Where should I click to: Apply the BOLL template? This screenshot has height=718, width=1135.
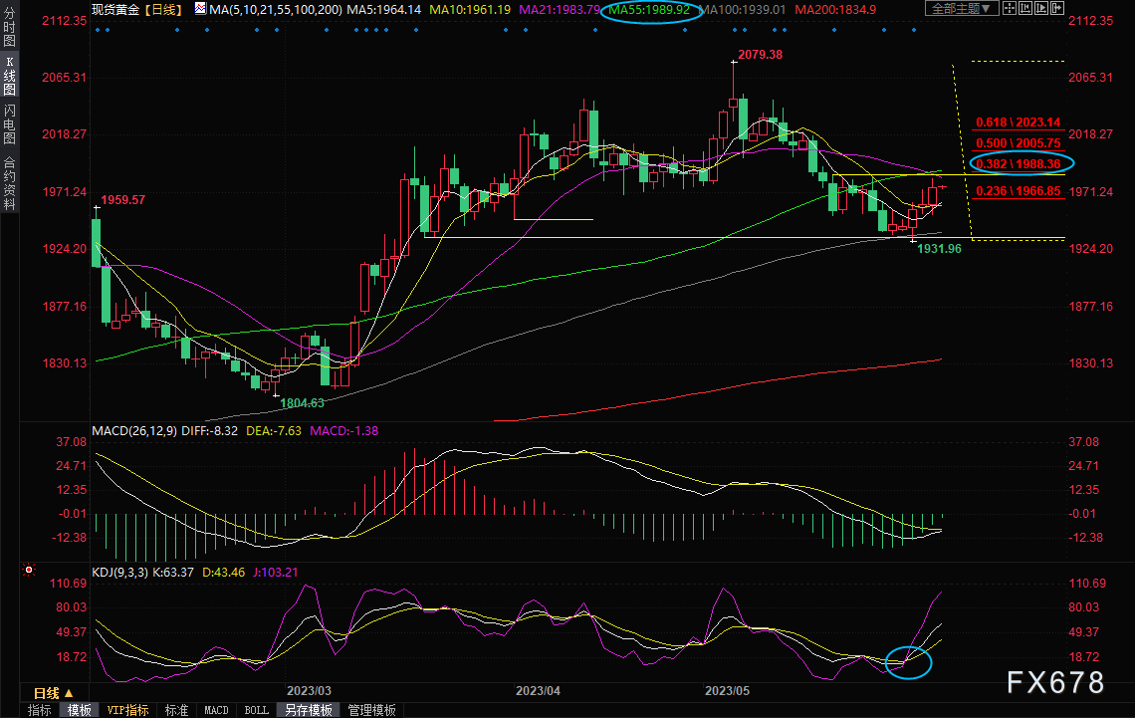click(x=256, y=710)
